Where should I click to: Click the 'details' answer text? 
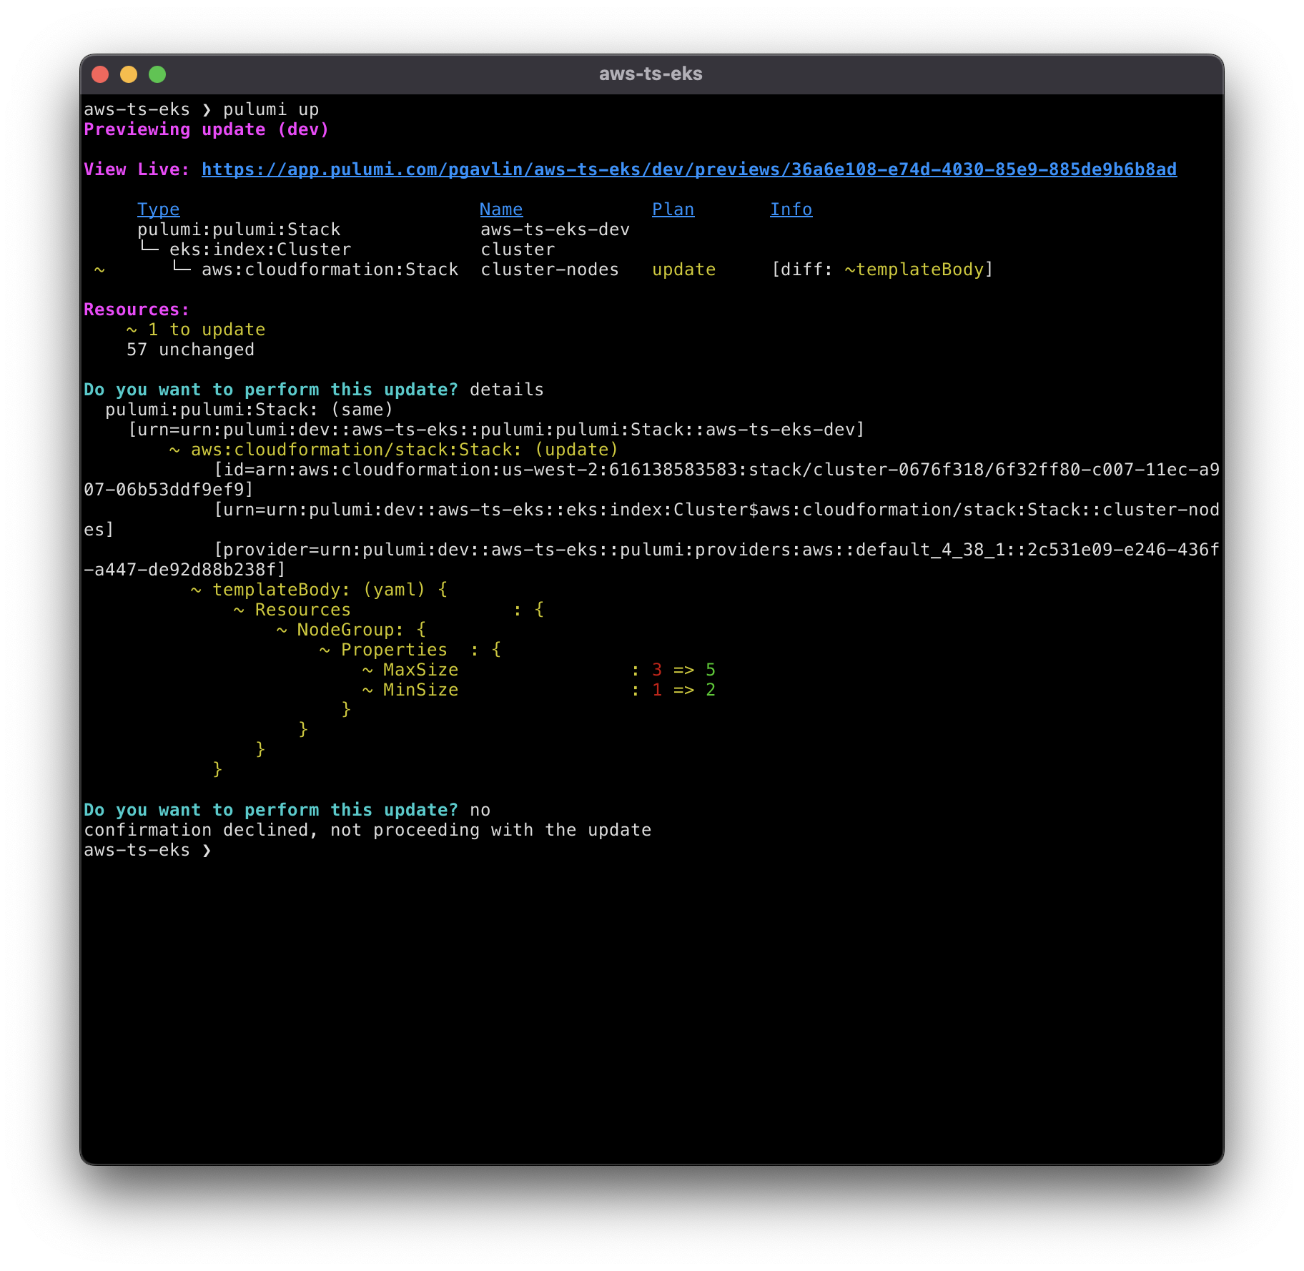coord(506,390)
